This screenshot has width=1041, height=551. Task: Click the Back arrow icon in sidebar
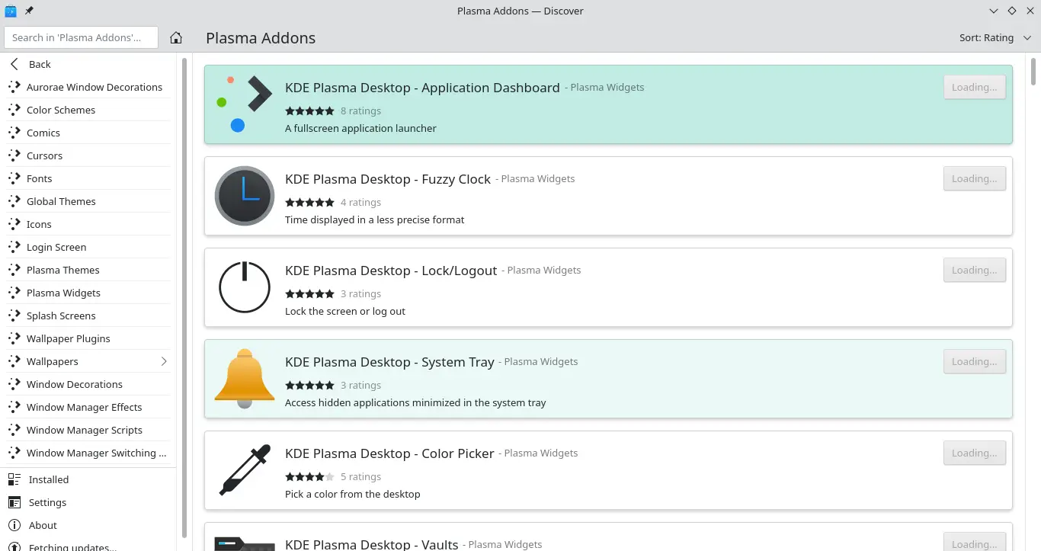pyautogui.click(x=14, y=64)
